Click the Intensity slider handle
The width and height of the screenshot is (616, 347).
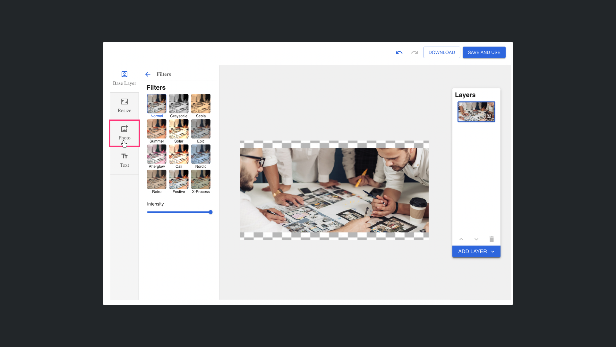tap(210, 212)
